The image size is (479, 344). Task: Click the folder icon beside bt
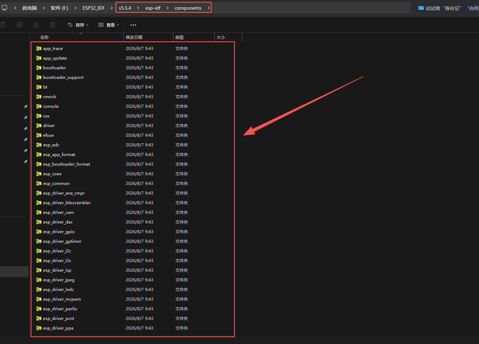[x=39, y=87]
